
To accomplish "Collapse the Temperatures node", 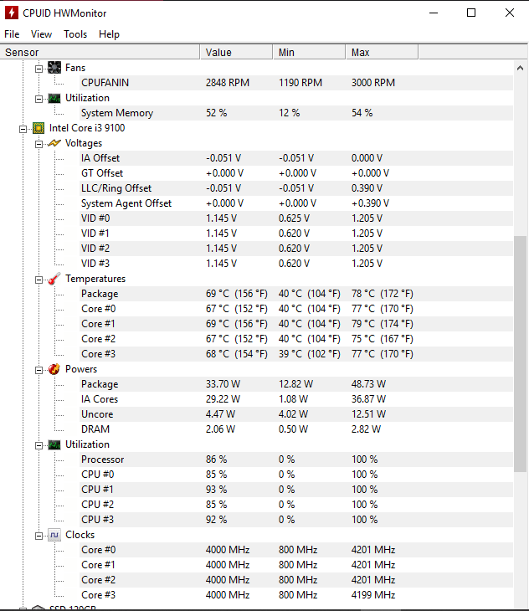I will (39, 280).
